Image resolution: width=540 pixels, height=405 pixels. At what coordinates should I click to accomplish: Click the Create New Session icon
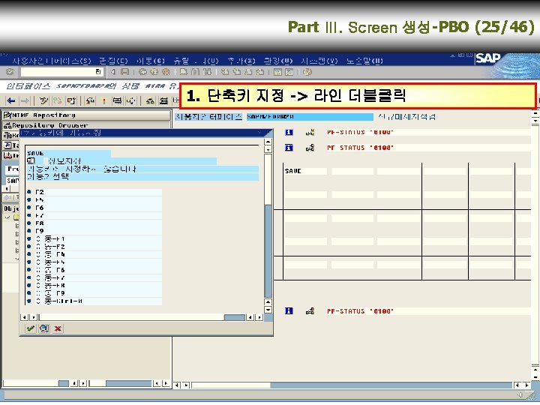point(277,72)
